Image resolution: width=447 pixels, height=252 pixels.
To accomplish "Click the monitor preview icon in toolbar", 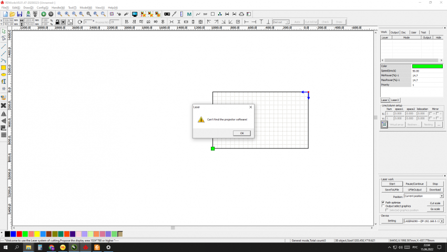I will [x=135, y=14].
